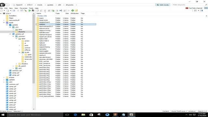The width and height of the screenshot is (208, 117).
Task: Select the mpbiker folder row
Action: 66,24
